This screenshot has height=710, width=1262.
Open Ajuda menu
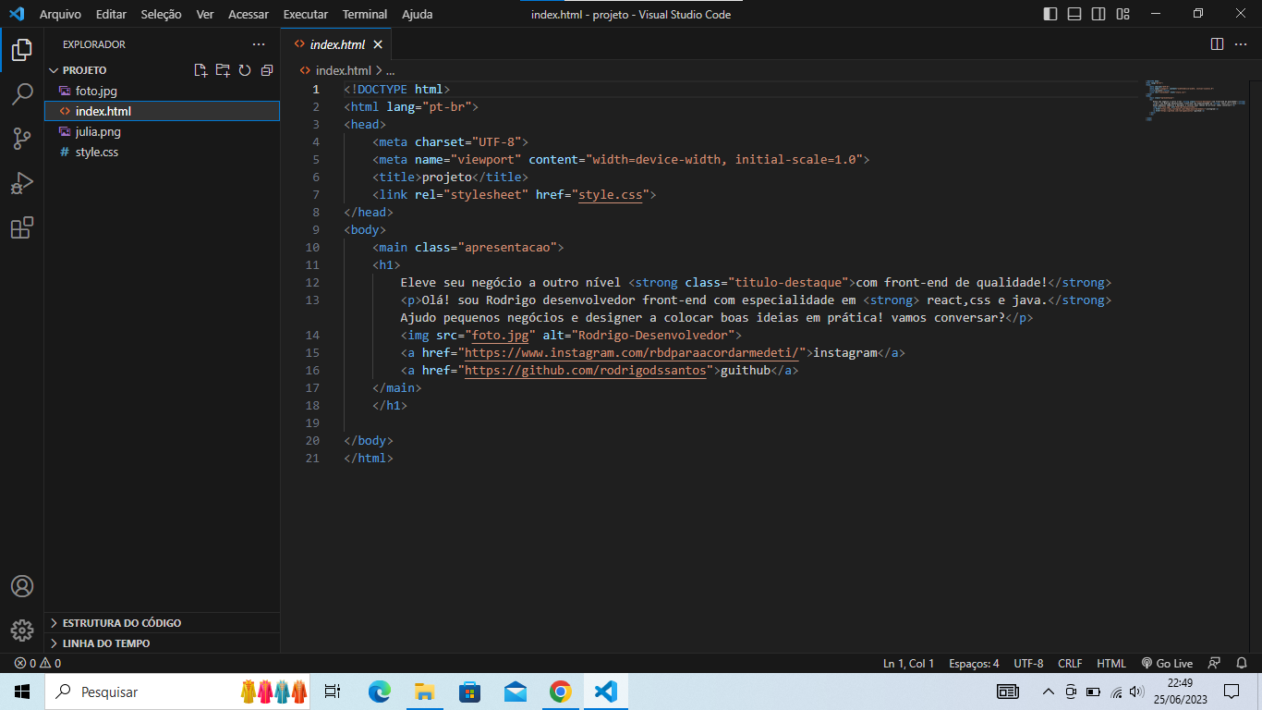[x=418, y=14]
